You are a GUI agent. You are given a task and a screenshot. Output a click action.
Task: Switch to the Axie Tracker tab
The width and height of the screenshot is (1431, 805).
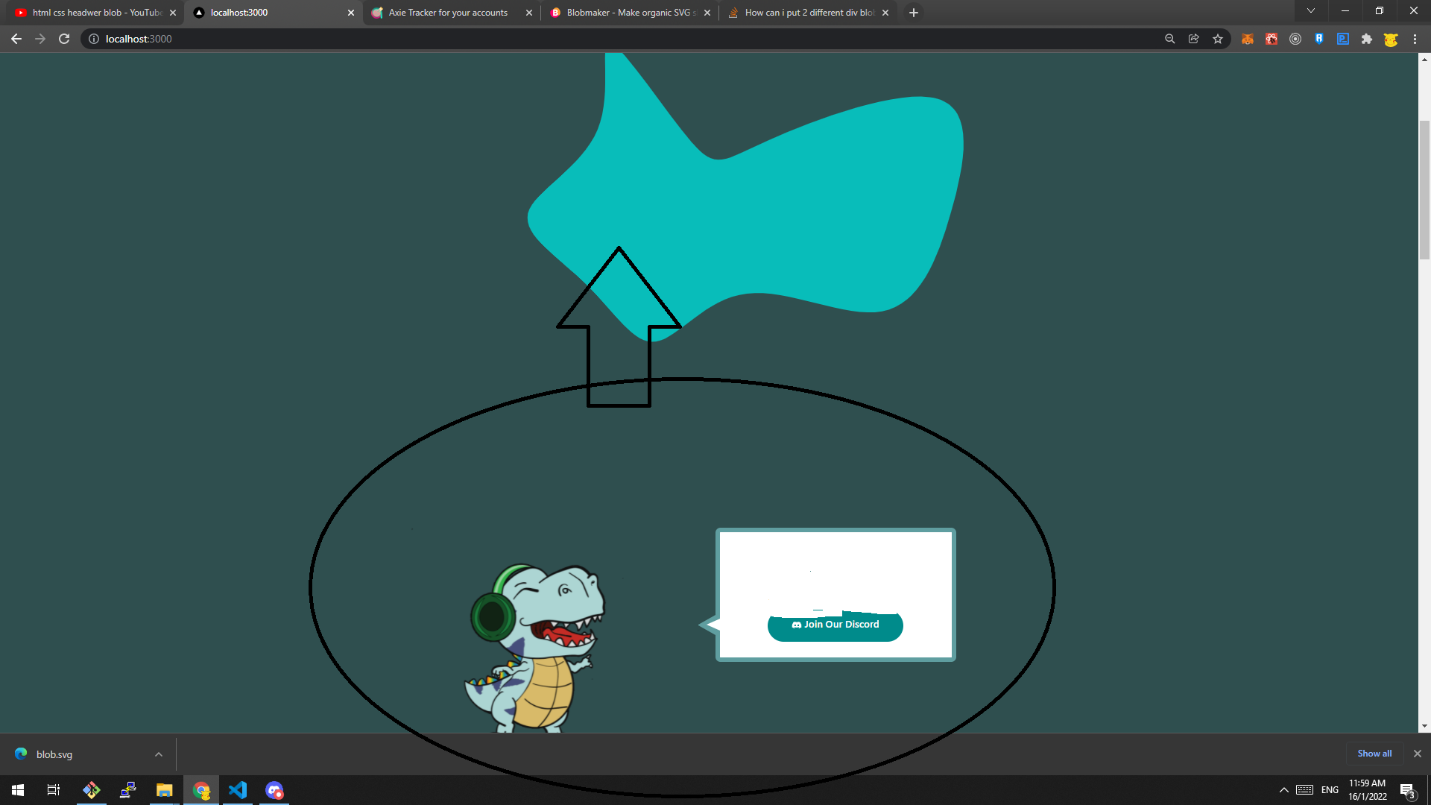451,13
